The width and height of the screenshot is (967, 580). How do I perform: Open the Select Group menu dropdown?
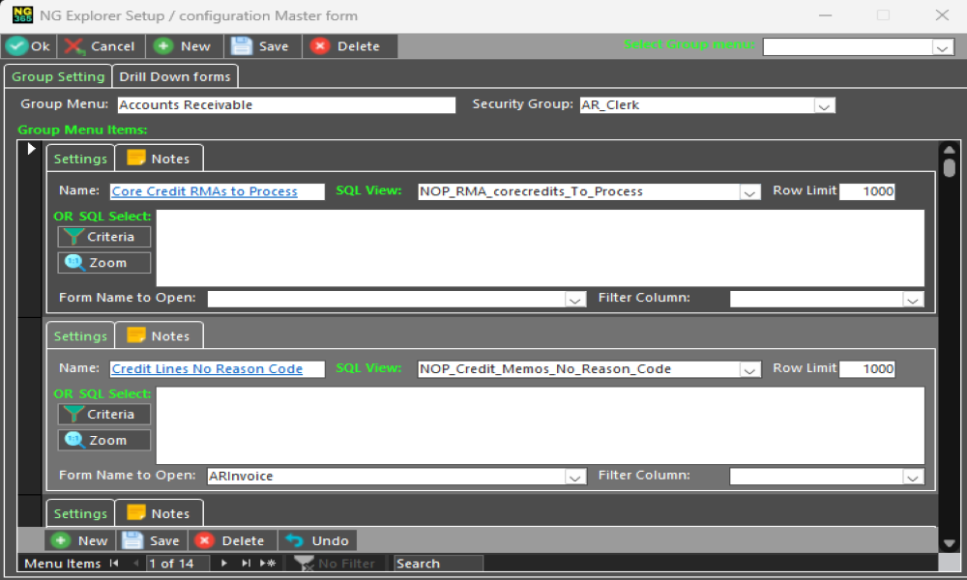pos(944,45)
